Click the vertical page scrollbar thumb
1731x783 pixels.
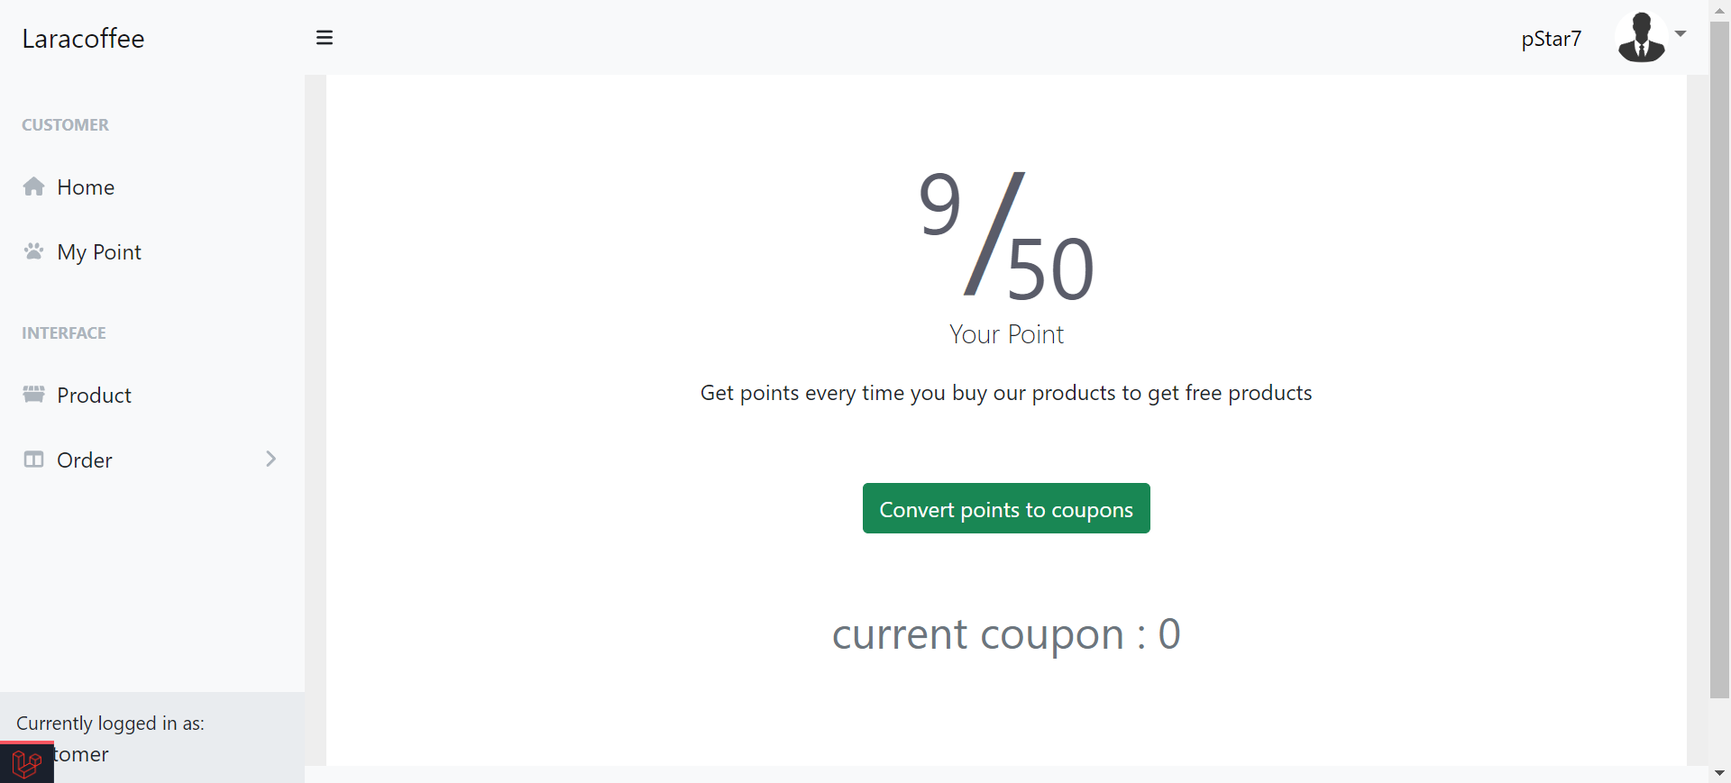click(x=1719, y=360)
